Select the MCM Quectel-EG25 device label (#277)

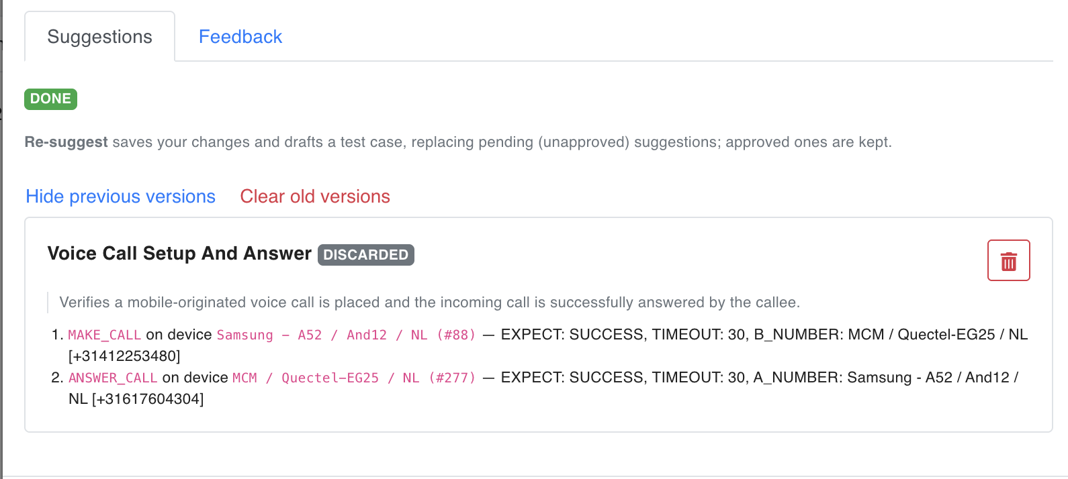pos(354,378)
